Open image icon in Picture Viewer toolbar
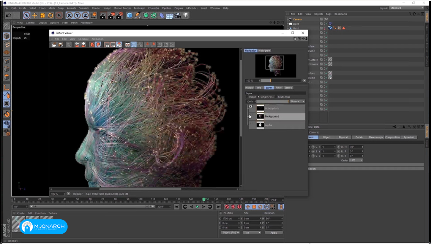The image size is (431, 244). [54, 44]
